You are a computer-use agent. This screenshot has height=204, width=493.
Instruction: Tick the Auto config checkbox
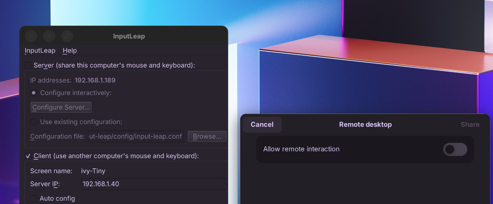(x=34, y=199)
